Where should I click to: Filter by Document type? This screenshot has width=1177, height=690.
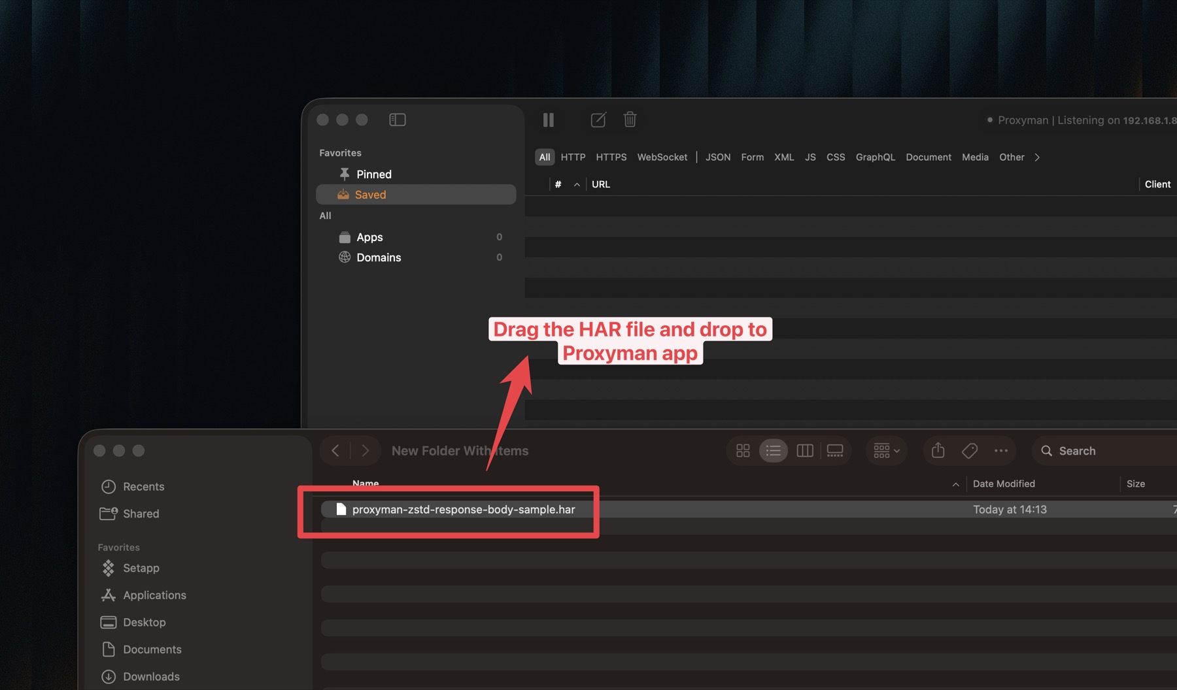pos(929,157)
